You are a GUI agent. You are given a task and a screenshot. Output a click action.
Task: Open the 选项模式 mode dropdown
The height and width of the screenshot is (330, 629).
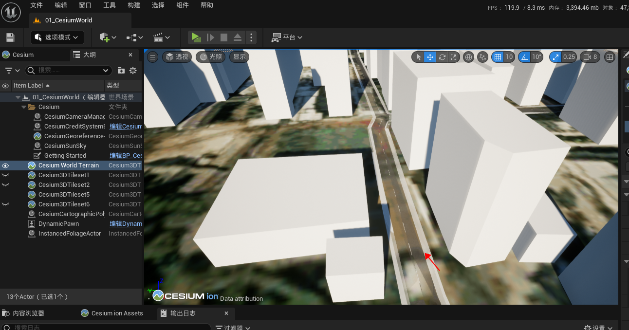[x=57, y=37]
